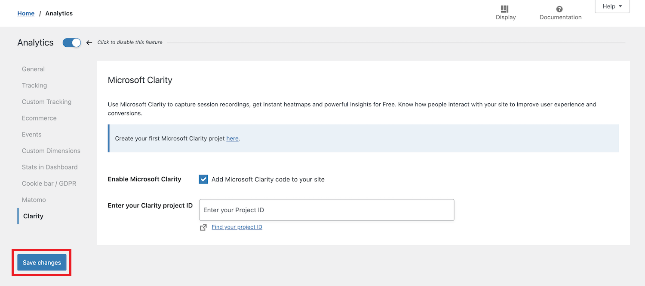The width and height of the screenshot is (645, 286).
Task: Open the 'here' link to create Clarity project
Action: click(x=232, y=138)
